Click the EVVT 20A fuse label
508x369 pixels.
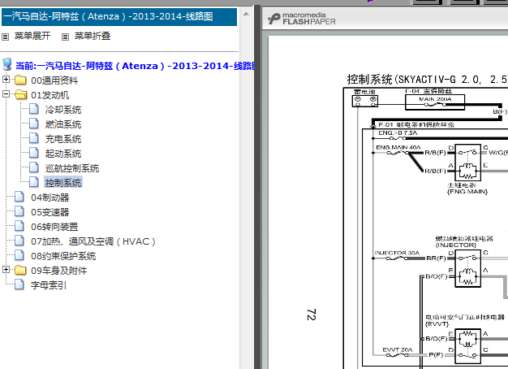click(397, 349)
